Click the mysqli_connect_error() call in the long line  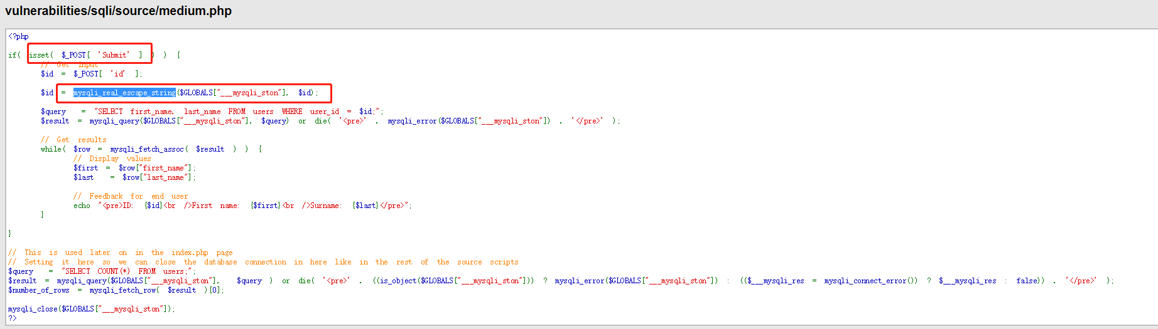pyautogui.click(x=871, y=281)
